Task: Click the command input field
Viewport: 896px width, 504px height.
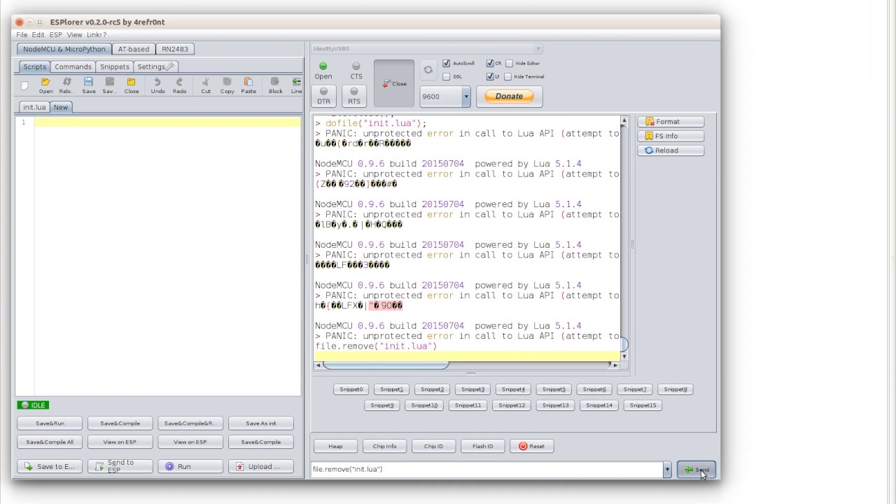Action: click(486, 470)
